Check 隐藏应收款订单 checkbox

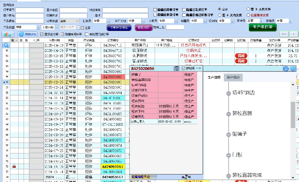click(155, 15)
